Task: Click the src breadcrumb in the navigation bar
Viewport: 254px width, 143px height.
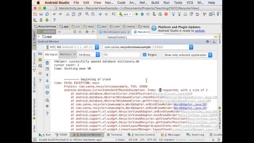Action: point(76,27)
